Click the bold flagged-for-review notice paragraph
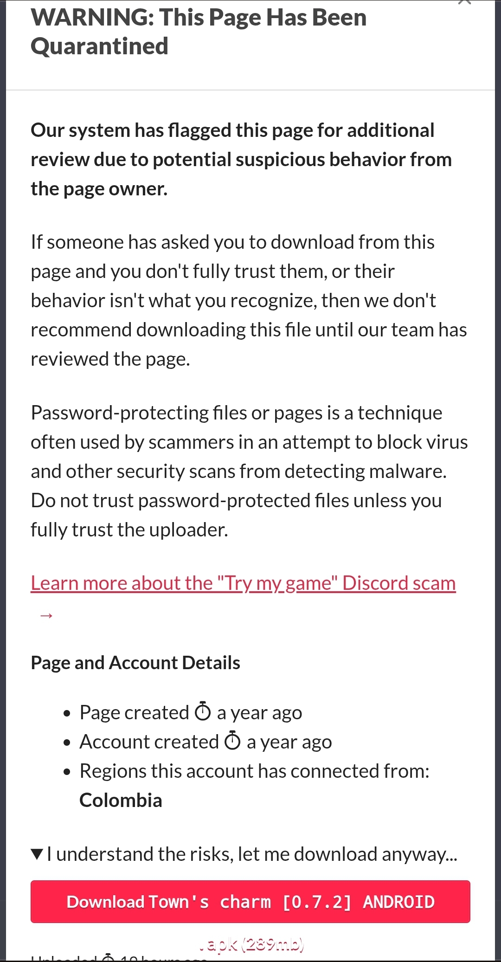The height and width of the screenshot is (962, 501). 241,159
